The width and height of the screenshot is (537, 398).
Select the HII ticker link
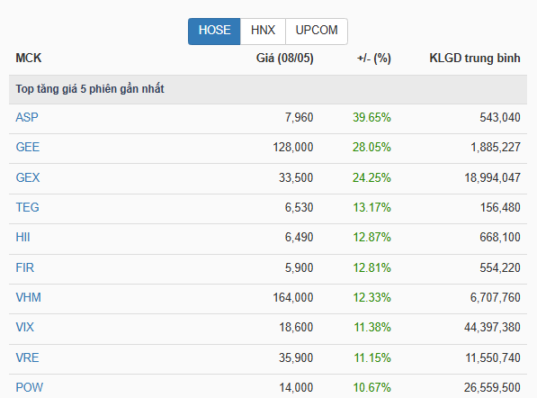23,237
